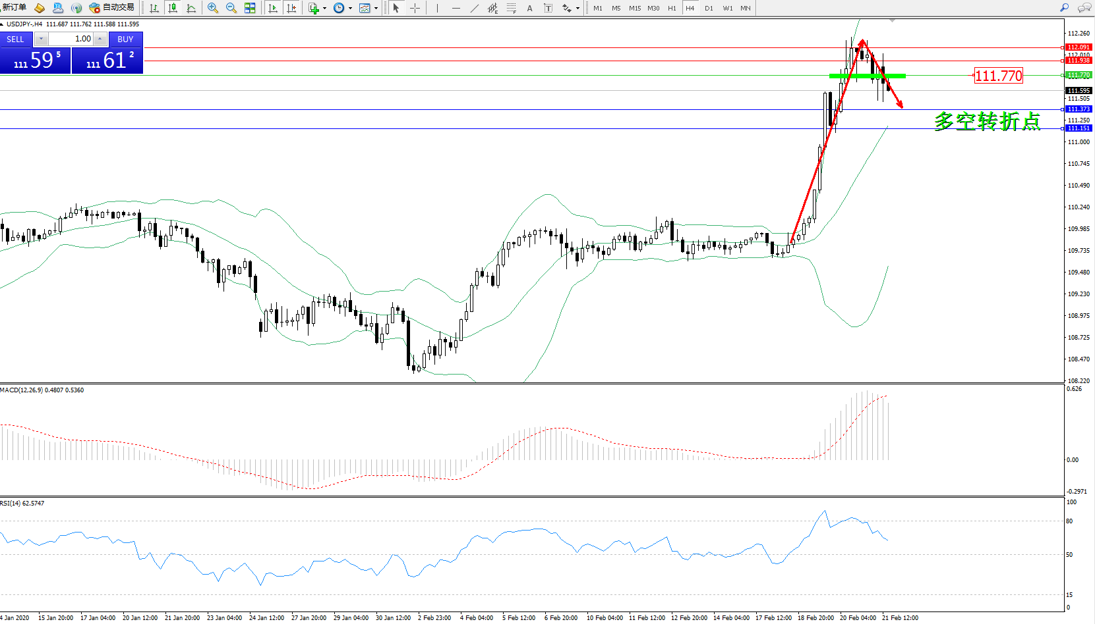1095x624 pixels.
Task: Click the blue SELL button
Action: (15, 39)
